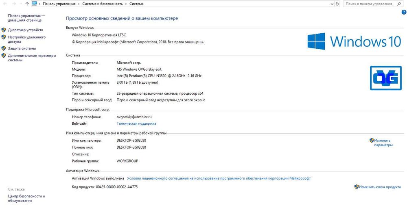Click memory value 8,00 ГБ (1,89 ГБ доступно)
Screen dimensions: 407x208
pyautogui.click(x=137, y=82)
